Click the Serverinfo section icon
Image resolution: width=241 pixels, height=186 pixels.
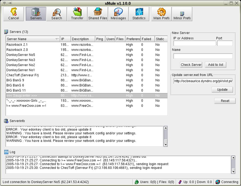tap(6, 121)
